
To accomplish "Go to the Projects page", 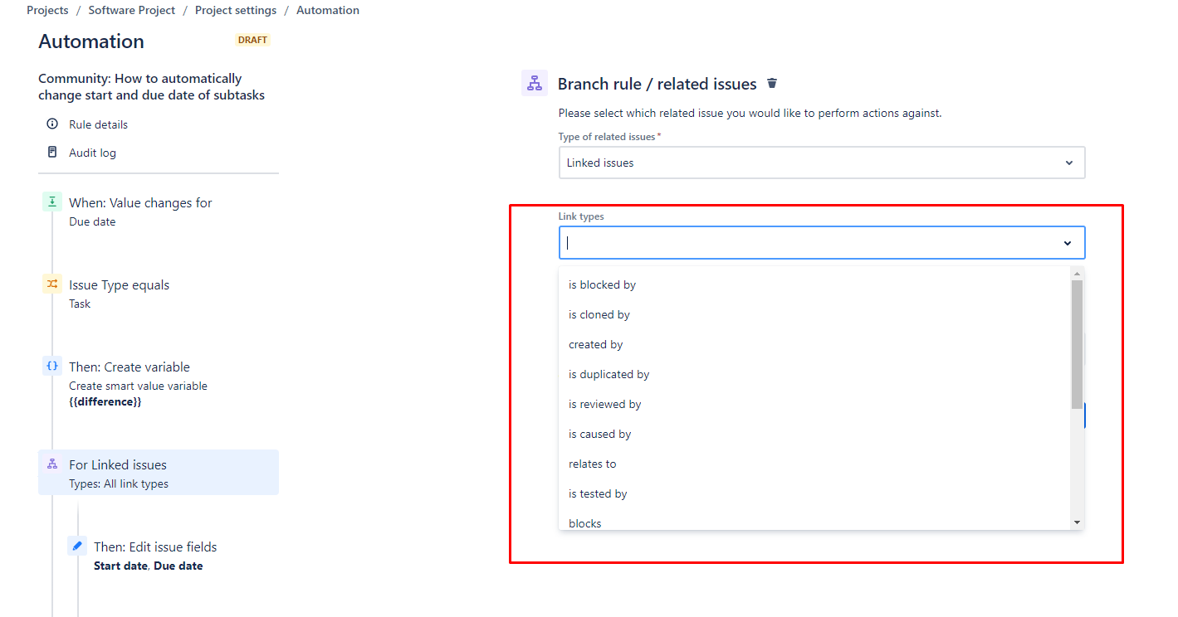I will tap(46, 9).
